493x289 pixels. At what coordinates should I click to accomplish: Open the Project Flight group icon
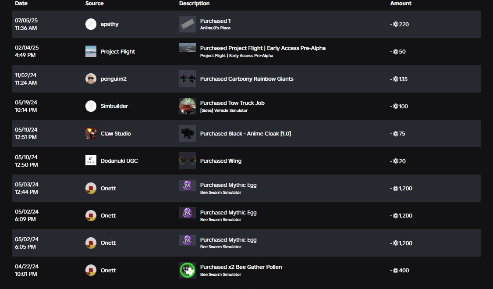[x=91, y=51]
